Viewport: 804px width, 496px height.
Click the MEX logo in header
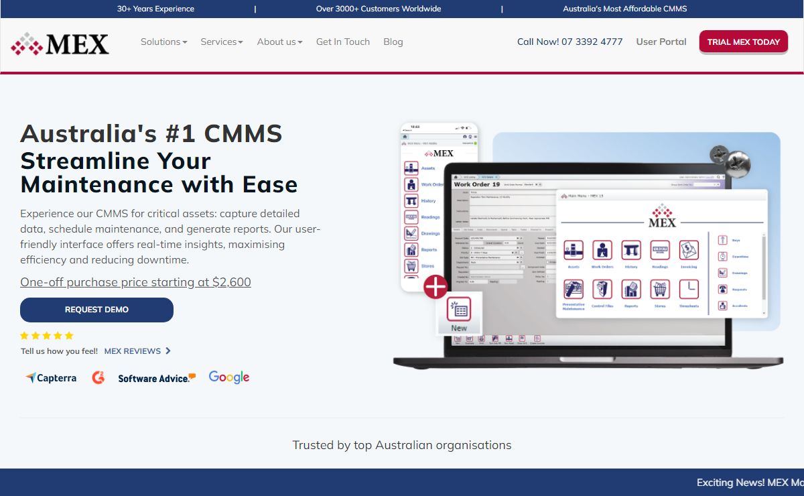coord(60,44)
